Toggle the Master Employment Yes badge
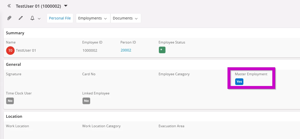 tap(239, 81)
